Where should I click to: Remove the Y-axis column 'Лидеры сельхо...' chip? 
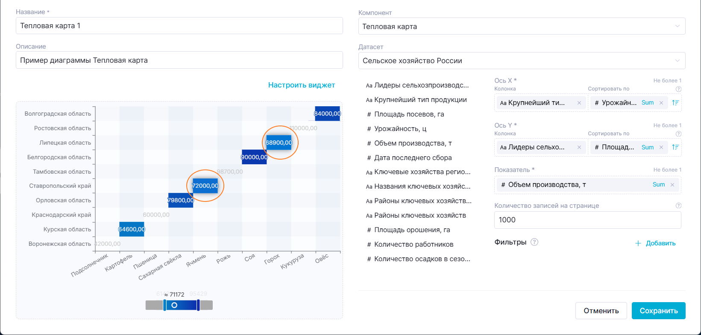click(579, 147)
